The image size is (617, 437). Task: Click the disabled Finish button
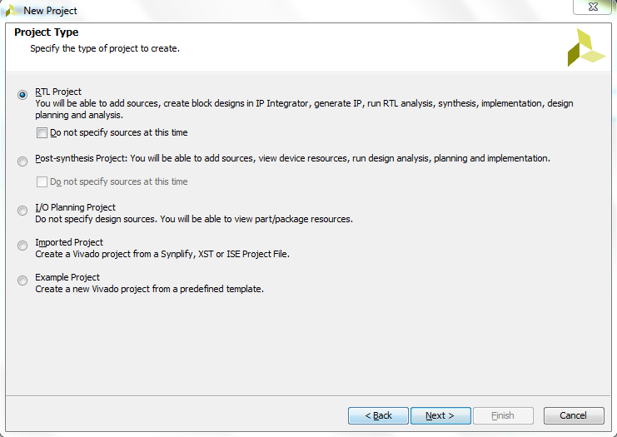pos(503,415)
